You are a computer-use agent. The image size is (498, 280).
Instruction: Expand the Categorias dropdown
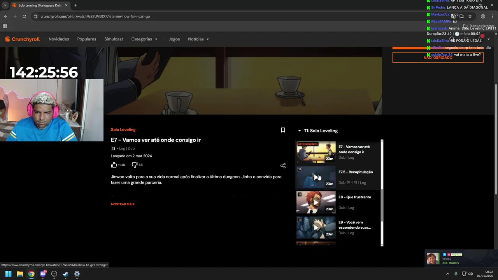[144, 39]
